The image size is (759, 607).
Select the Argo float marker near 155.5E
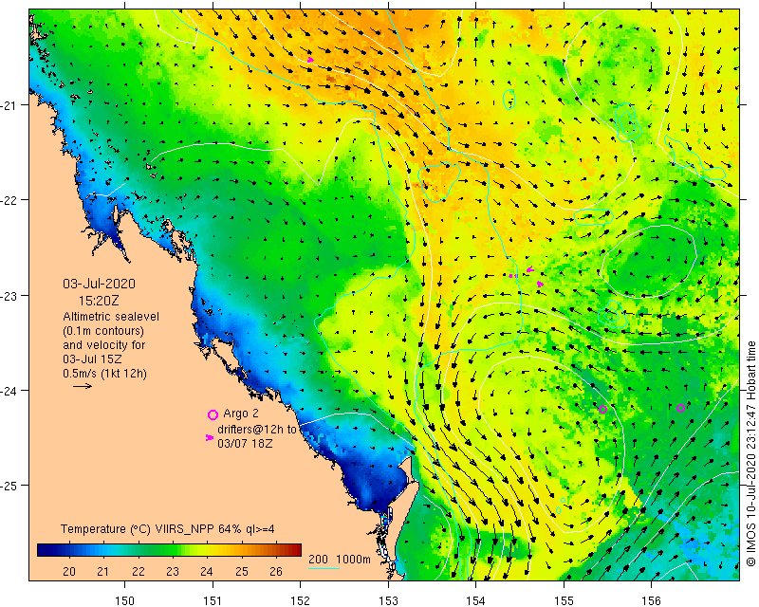602,409
